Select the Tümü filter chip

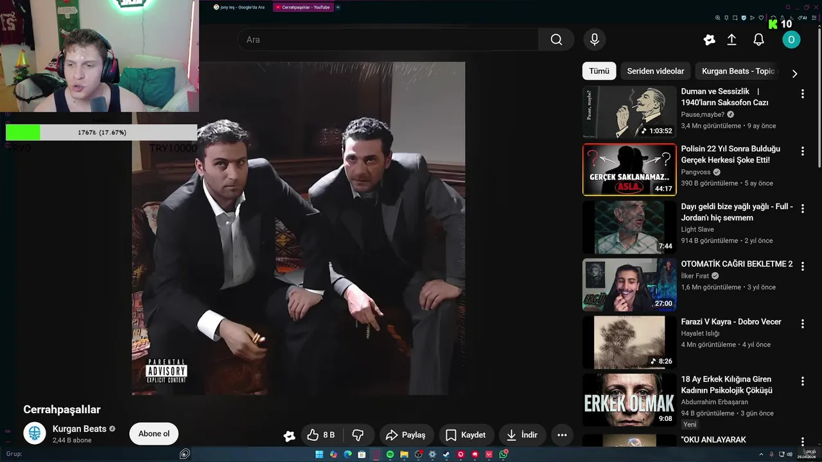599,71
